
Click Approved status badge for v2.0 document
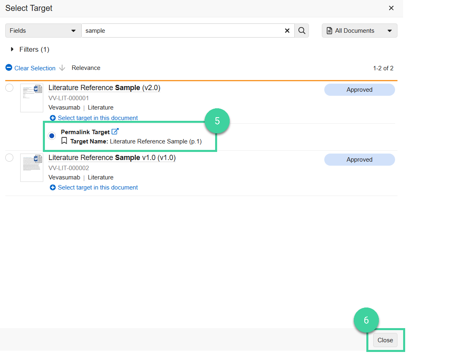(x=359, y=90)
